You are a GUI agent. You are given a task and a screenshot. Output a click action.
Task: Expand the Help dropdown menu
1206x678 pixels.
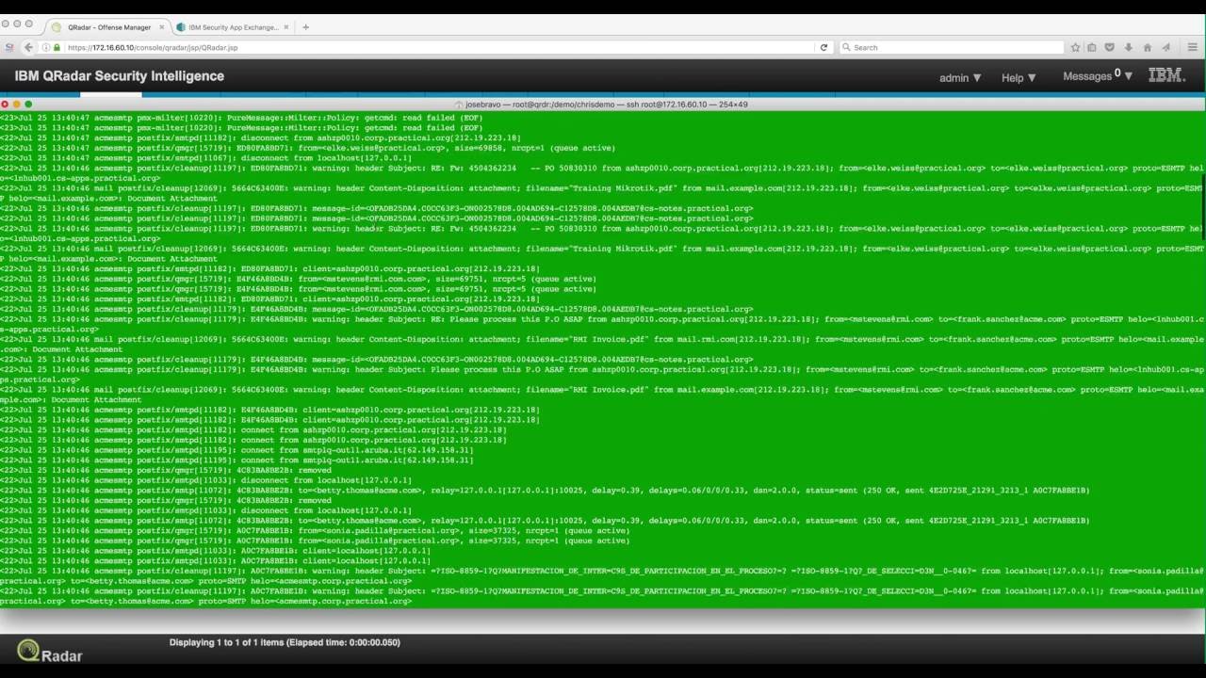coord(1019,78)
